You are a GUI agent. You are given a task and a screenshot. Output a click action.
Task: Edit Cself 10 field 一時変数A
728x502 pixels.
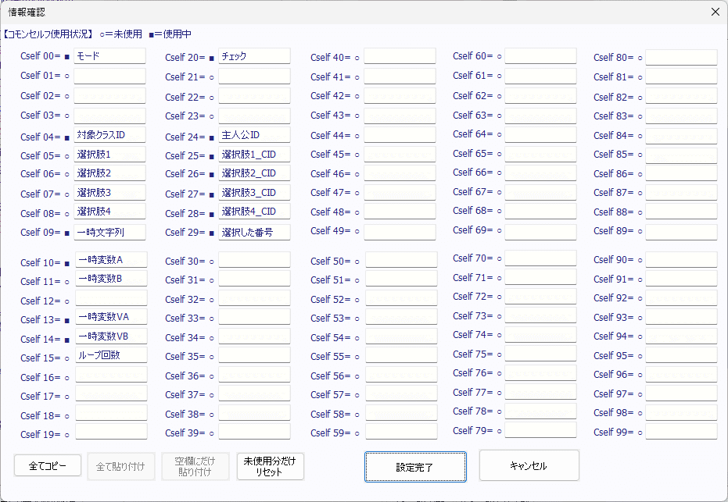click(111, 259)
